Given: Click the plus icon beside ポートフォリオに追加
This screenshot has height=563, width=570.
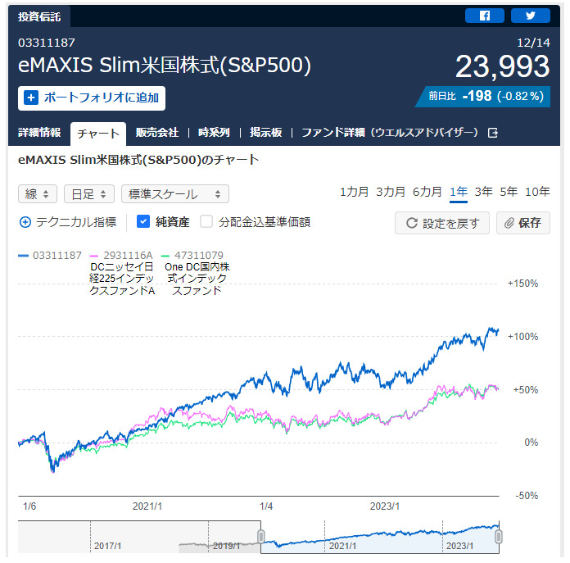Looking at the screenshot, I should (31, 98).
